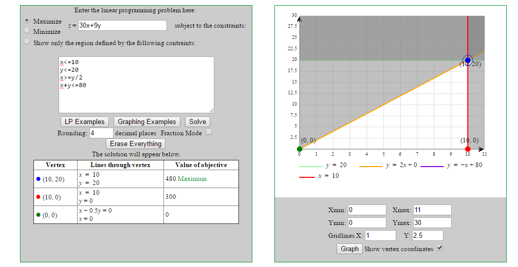The width and height of the screenshot is (518, 267).
Task: Click the red bullet in vertex table
Action: 39,197
